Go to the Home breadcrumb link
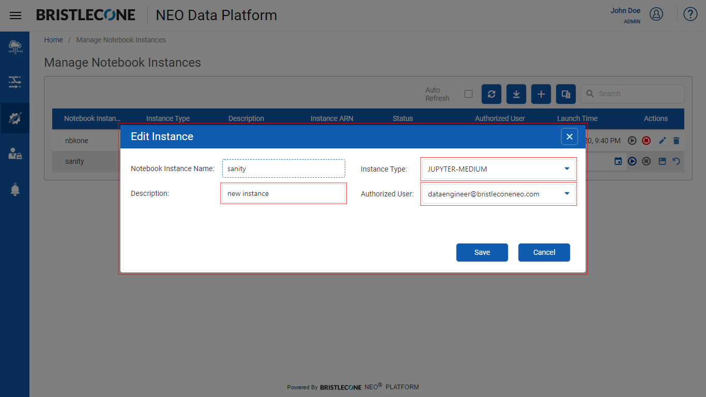This screenshot has height=397, width=706. (x=53, y=40)
